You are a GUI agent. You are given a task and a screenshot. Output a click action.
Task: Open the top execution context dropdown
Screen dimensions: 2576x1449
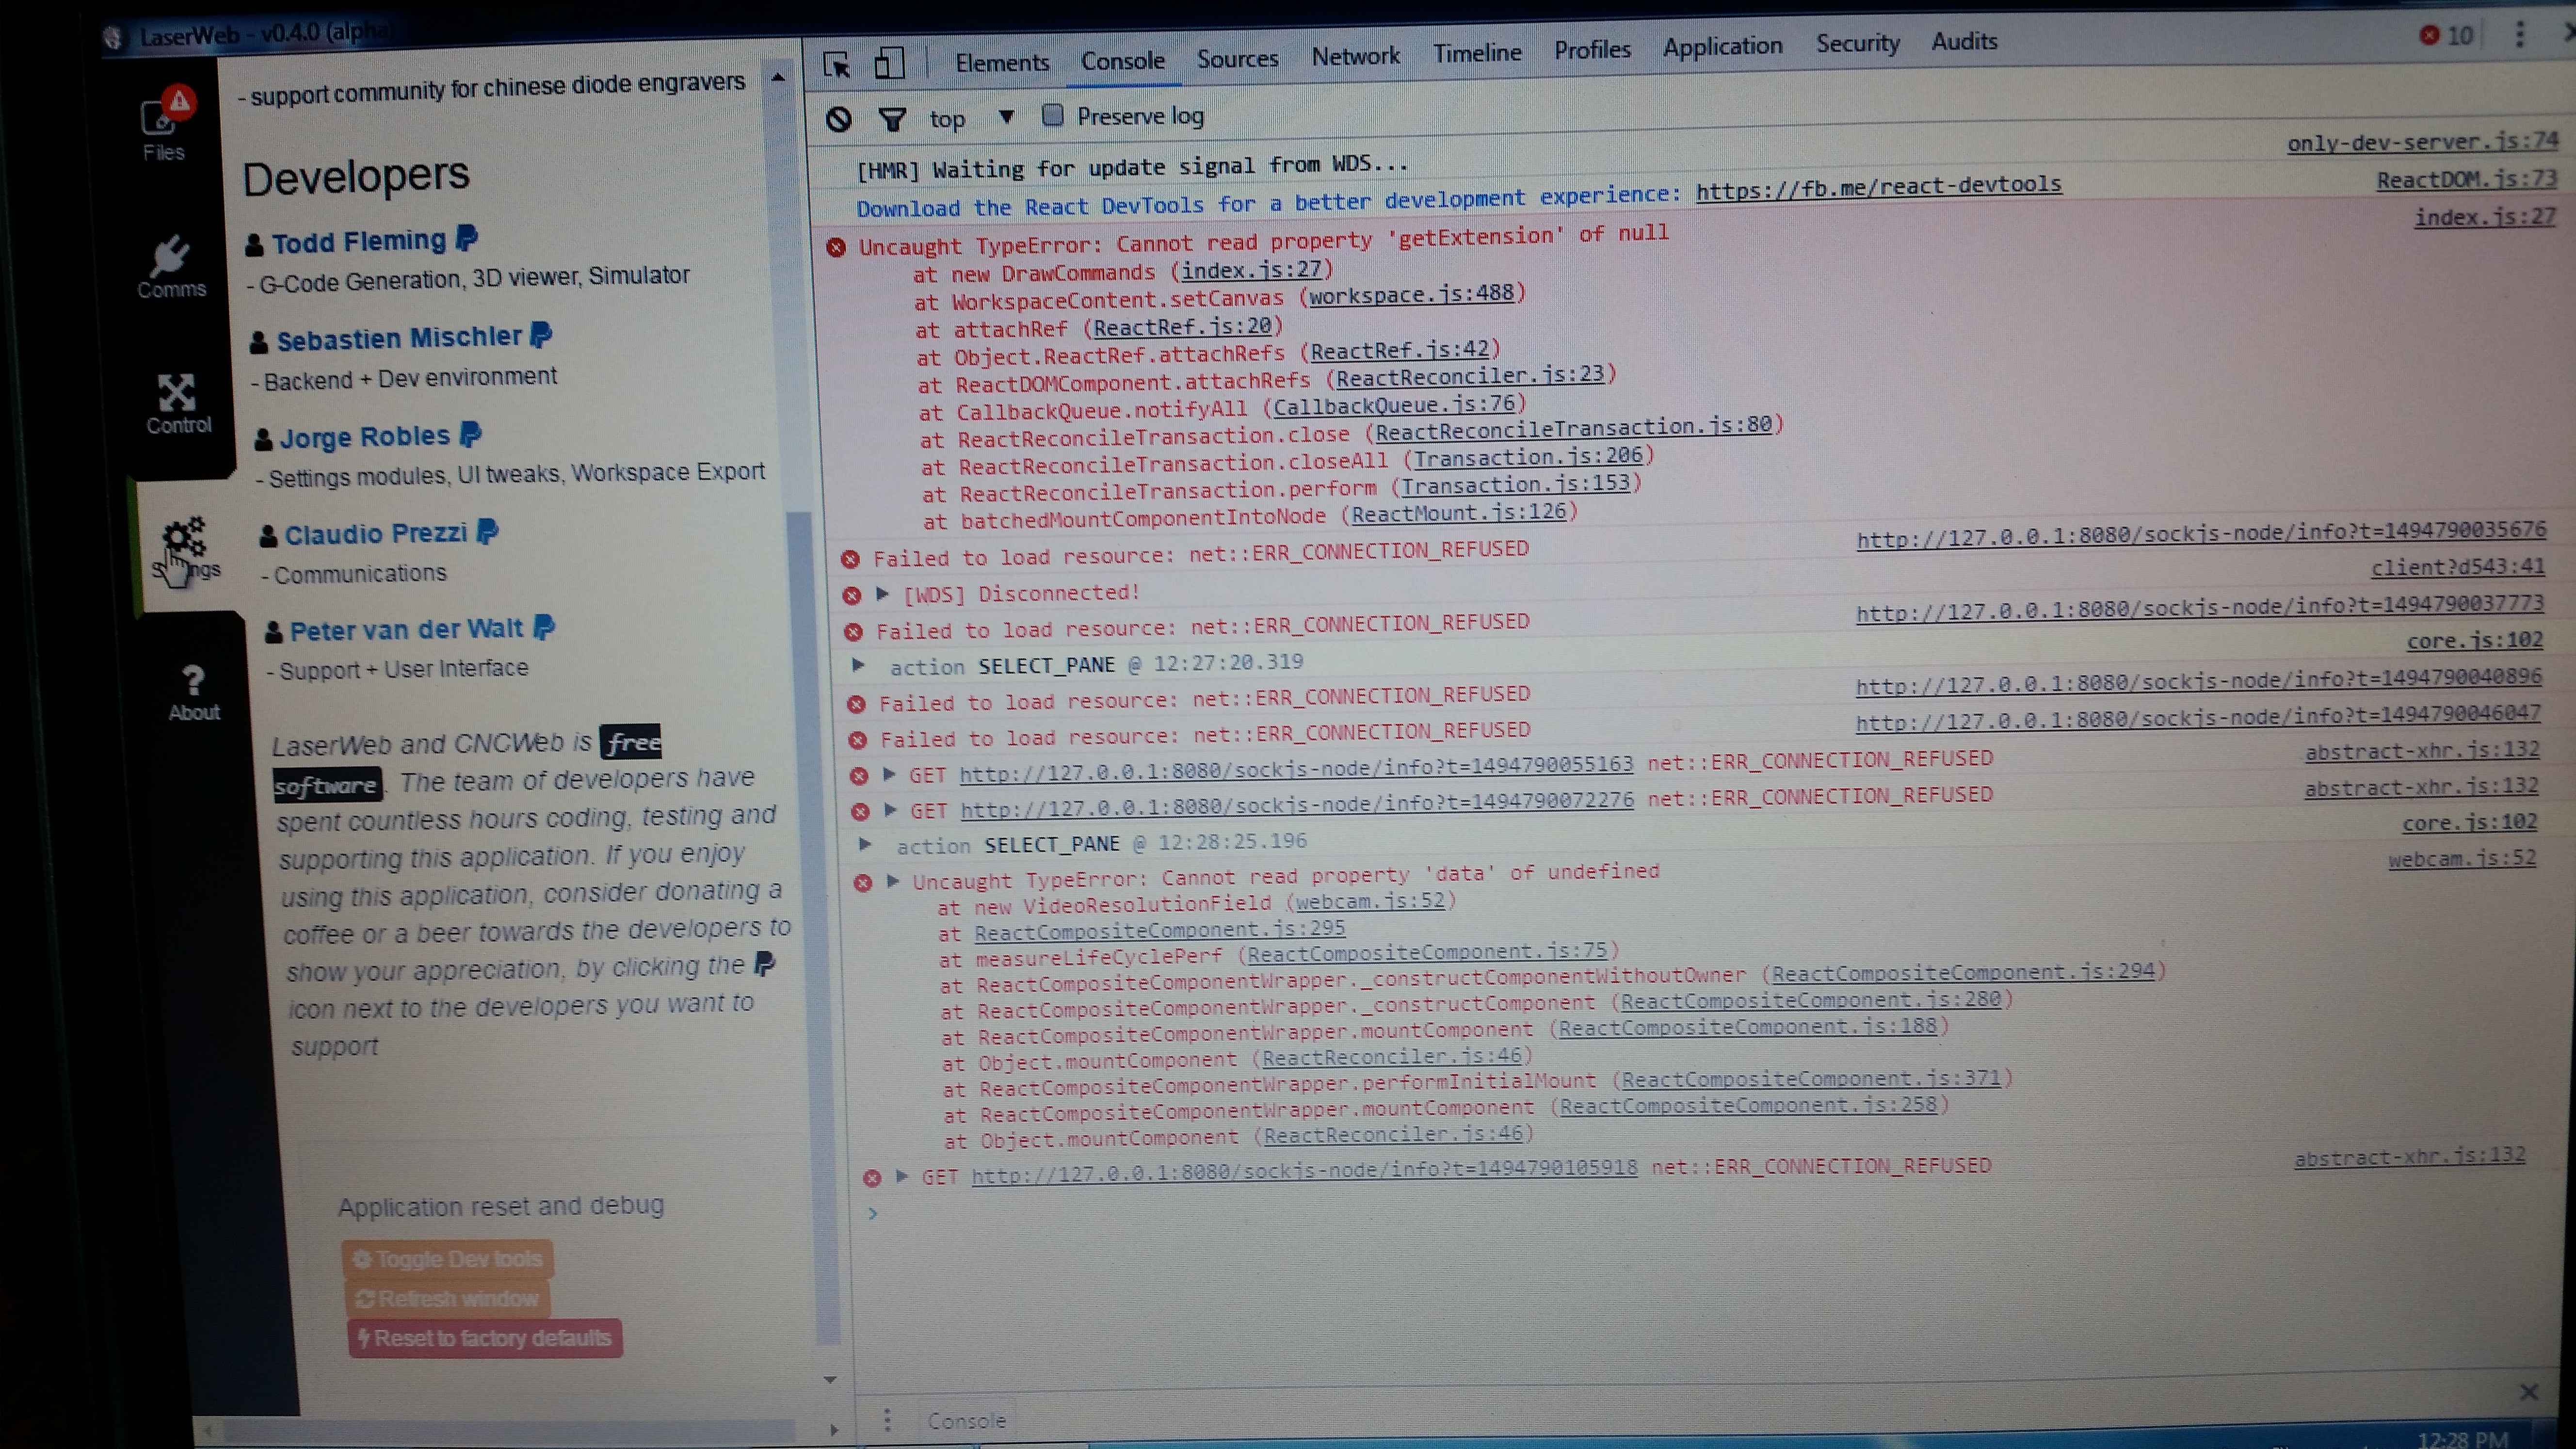972,118
